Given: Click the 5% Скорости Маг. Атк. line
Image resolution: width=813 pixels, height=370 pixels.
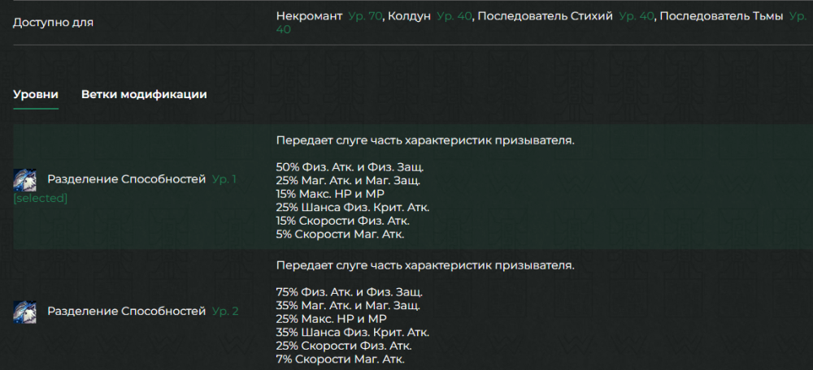Looking at the screenshot, I should (340, 235).
